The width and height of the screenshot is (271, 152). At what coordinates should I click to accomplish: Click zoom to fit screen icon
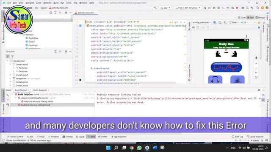coord(256,77)
